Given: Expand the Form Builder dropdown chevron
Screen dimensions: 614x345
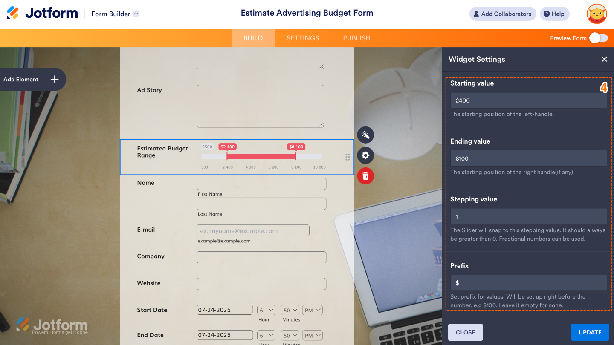Looking at the screenshot, I should (x=136, y=14).
